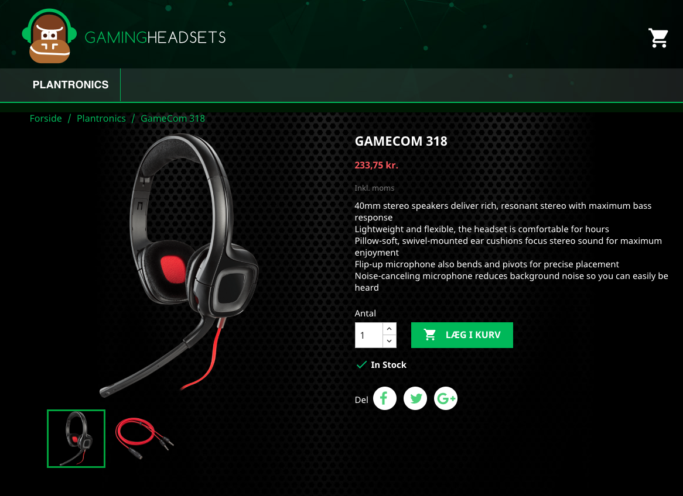Click the Antal quantity input field

pyautogui.click(x=369, y=335)
